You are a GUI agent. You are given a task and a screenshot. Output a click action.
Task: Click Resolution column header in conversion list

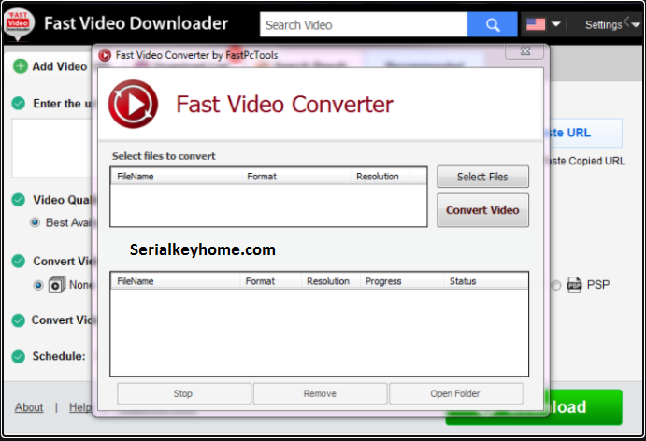coord(330,281)
